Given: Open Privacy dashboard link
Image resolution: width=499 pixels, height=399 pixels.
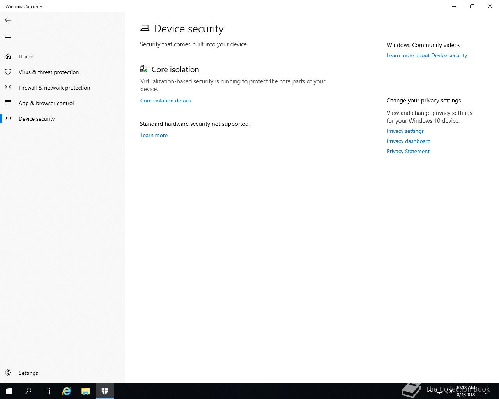Looking at the screenshot, I should tap(409, 141).
